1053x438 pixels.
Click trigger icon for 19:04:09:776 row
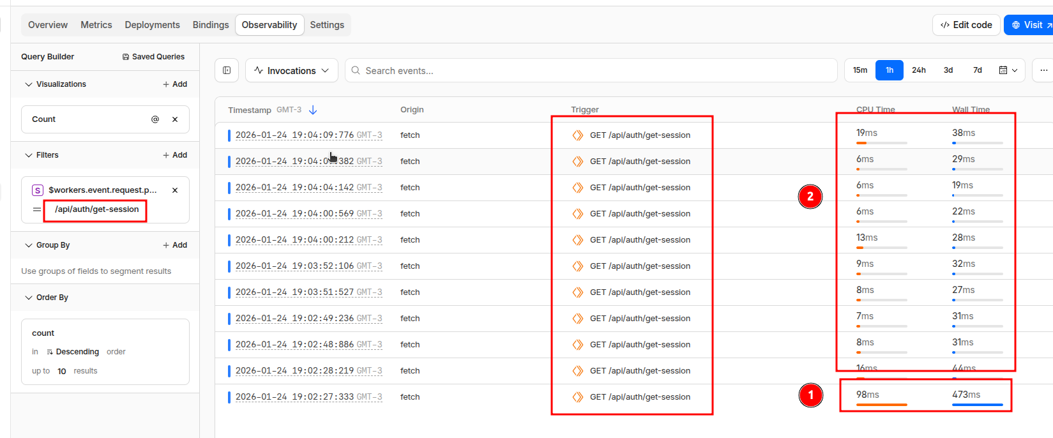click(x=578, y=135)
